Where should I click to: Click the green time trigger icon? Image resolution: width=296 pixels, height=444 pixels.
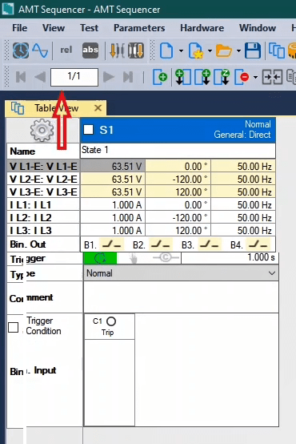tap(100, 258)
